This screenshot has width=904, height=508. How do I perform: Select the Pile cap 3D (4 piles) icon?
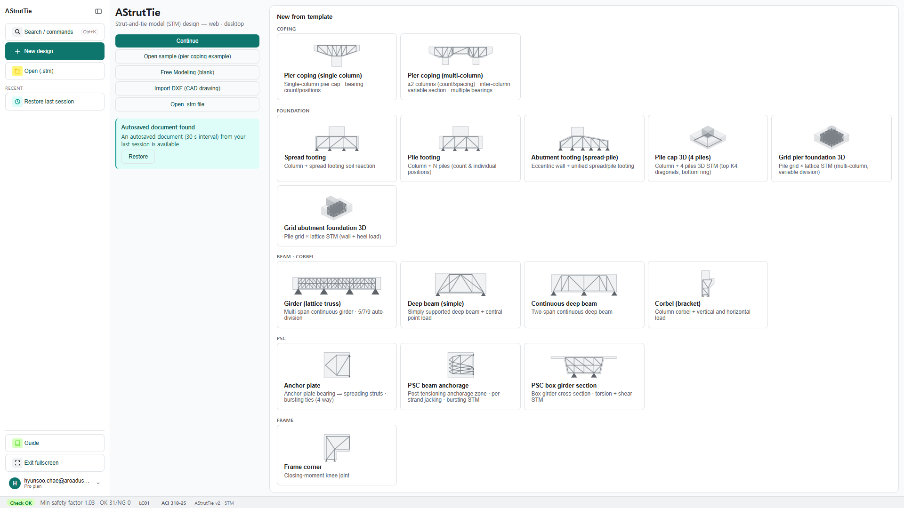(x=708, y=137)
